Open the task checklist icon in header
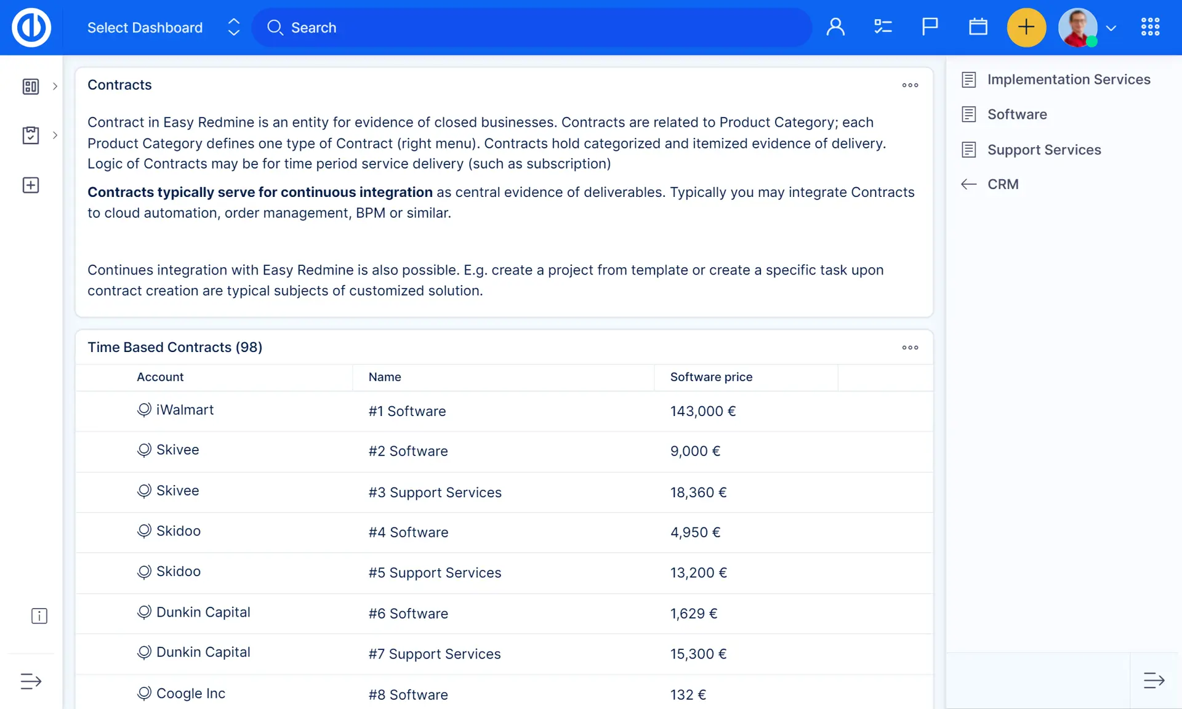The height and width of the screenshot is (709, 1182). 883,27
